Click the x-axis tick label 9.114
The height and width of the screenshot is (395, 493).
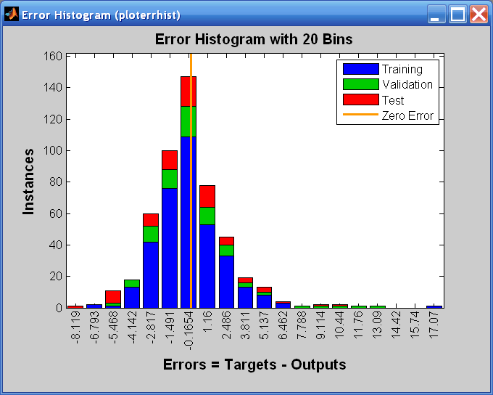pos(320,325)
